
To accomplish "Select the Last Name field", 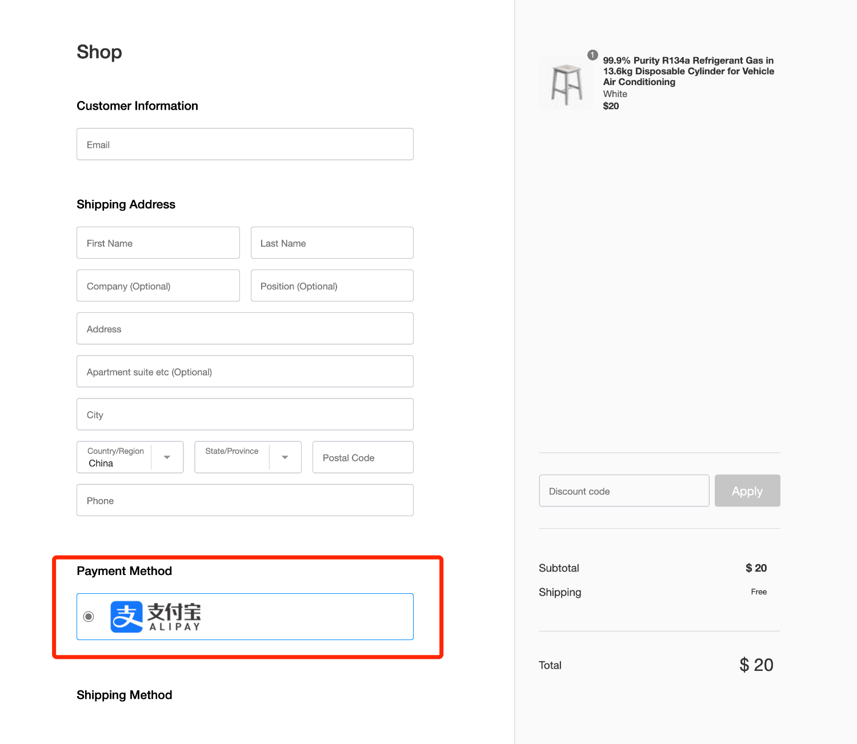I will point(331,243).
